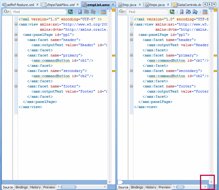The height and width of the screenshot is (190, 219).
Task: Click orange warning status square in right editor
Action: (x=215, y=10)
